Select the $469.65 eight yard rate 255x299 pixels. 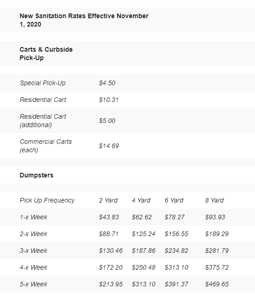pyautogui.click(x=217, y=284)
